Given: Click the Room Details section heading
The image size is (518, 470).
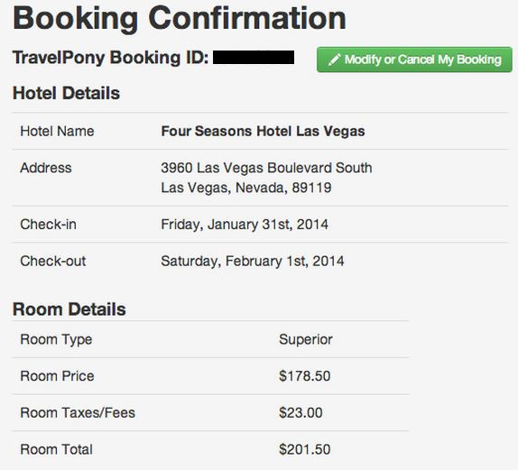Looking at the screenshot, I should coord(69,309).
